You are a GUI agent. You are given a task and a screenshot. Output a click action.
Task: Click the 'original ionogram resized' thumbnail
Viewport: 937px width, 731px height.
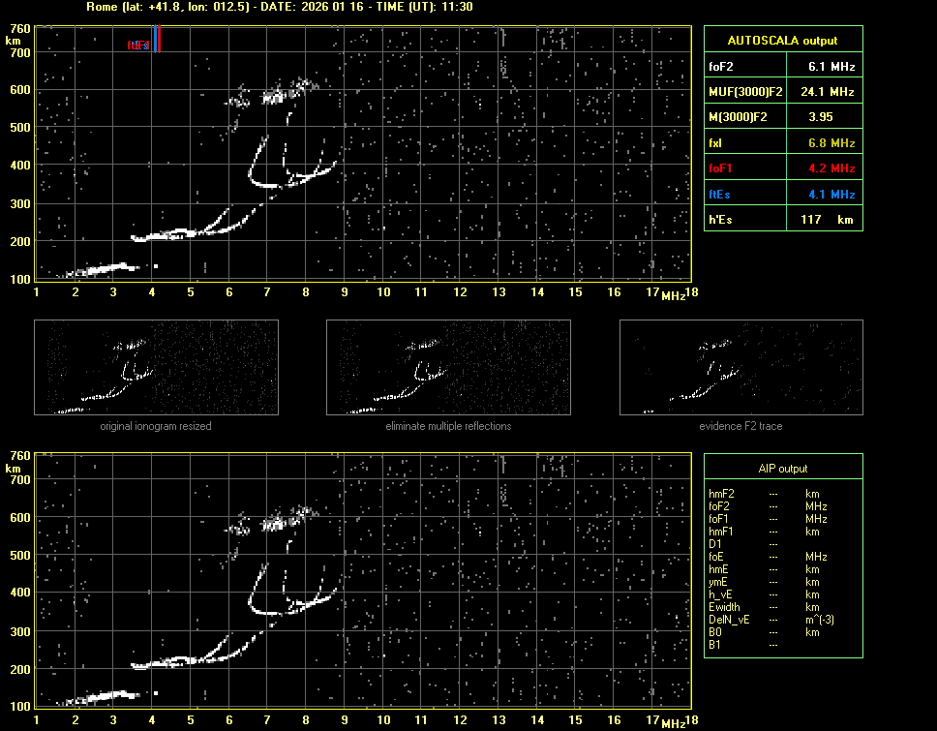click(156, 368)
